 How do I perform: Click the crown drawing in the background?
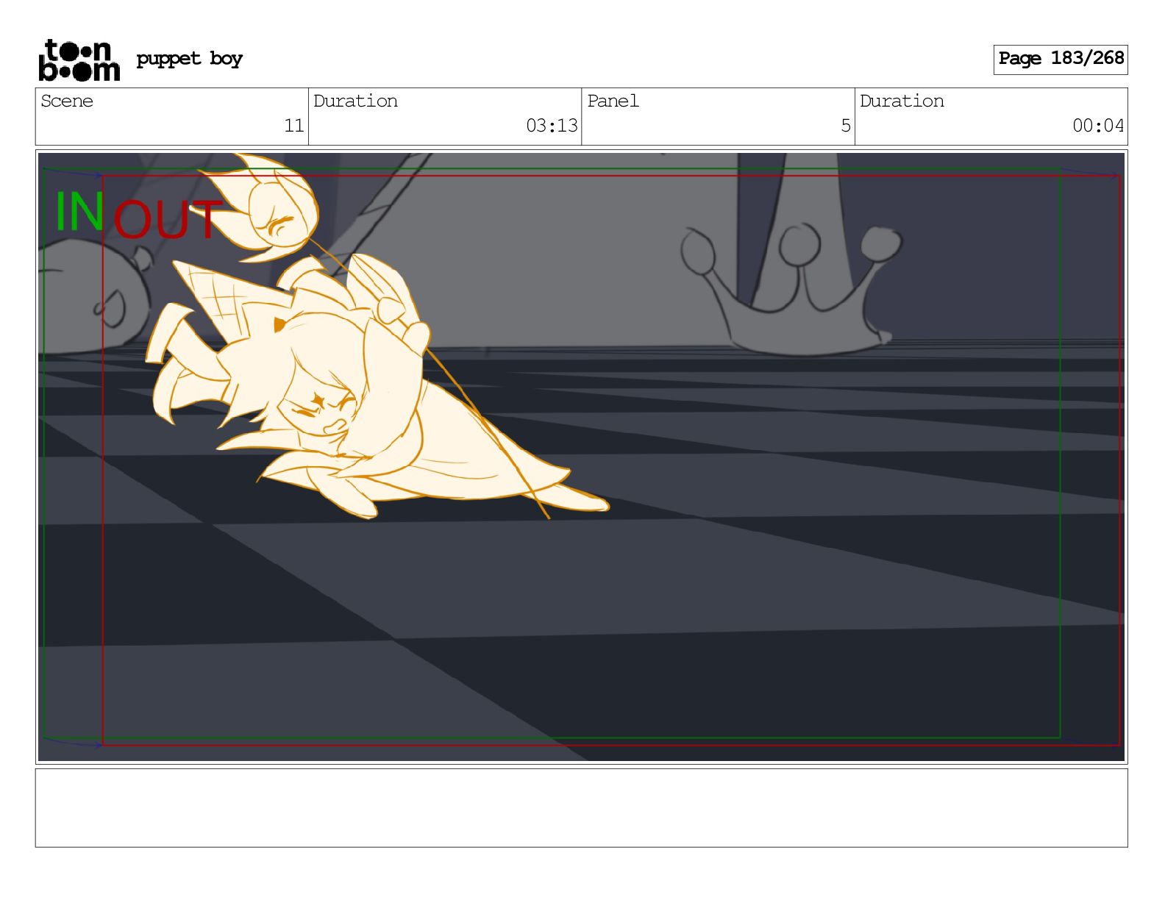791,290
